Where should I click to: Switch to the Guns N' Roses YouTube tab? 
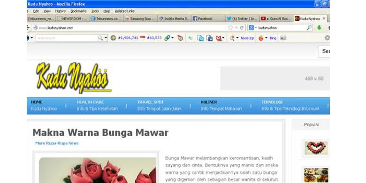coord(276,19)
